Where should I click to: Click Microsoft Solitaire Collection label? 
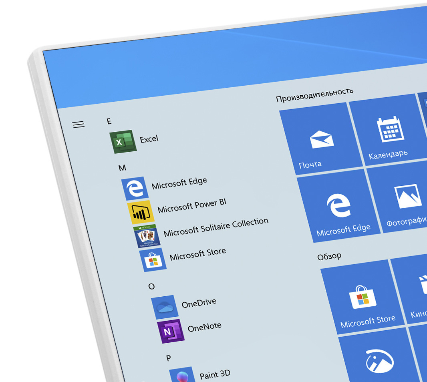(x=216, y=227)
